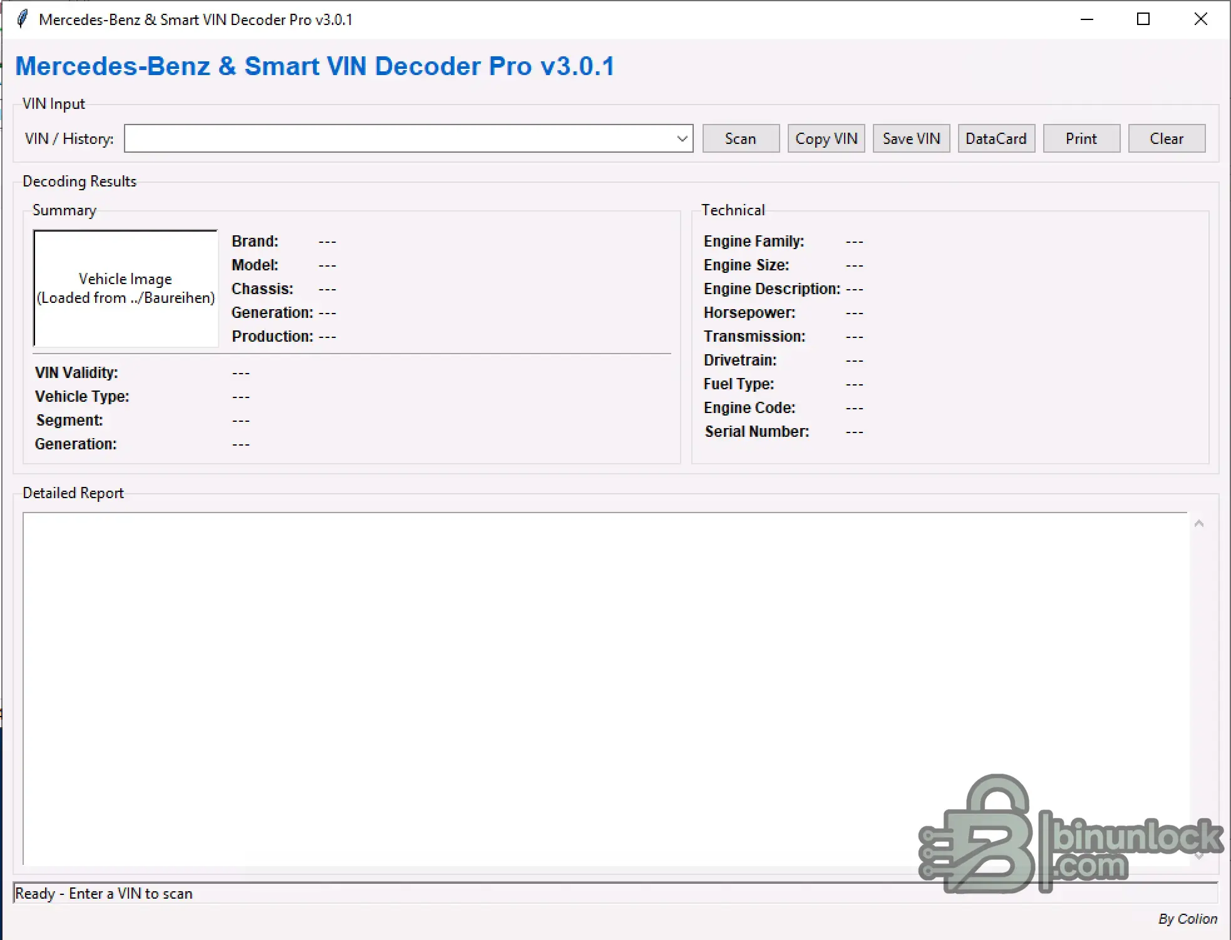Image resolution: width=1231 pixels, height=940 pixels.
Task: Click the 'Fuel Type:' label
Action: click(x=739, y=384)
